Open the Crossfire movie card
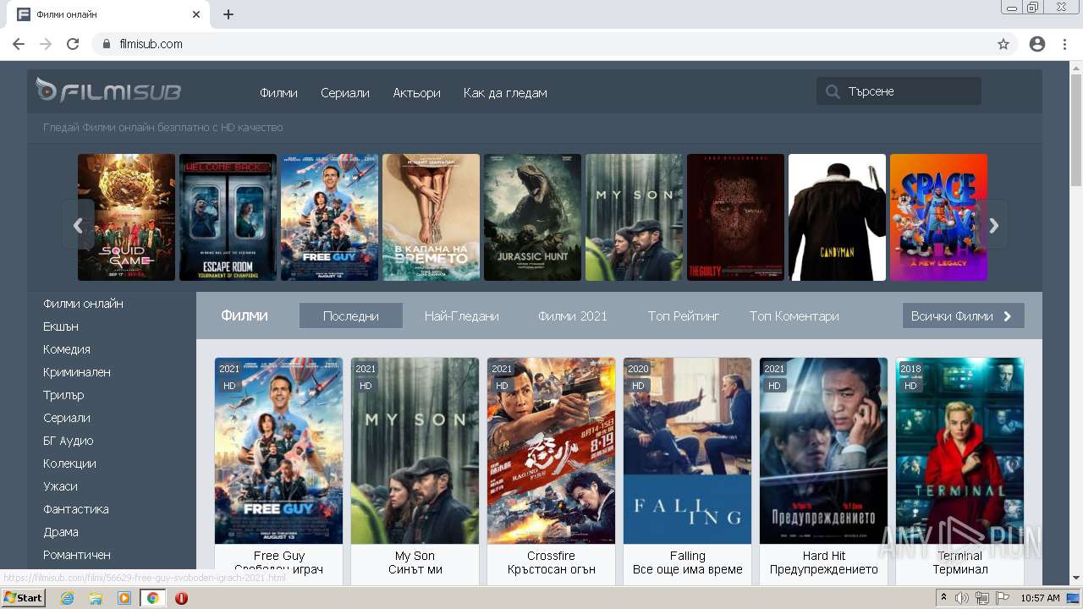1083x609 pixels. pyautogui.click(x=552, y=451)
